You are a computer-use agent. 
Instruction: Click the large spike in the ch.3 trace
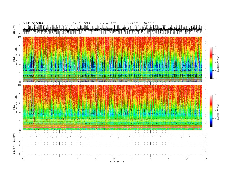click(x=34, y=135)
